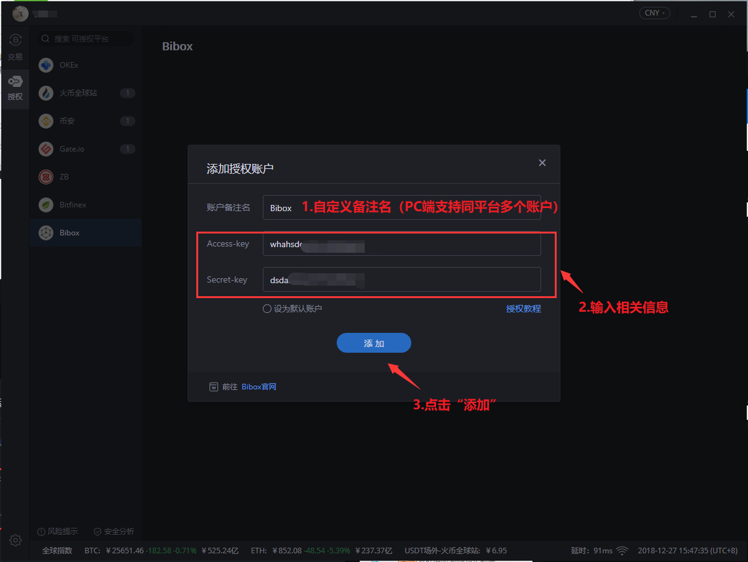Screen dimensions: 748x562
Task: Open the 授权教程 tutorial link
Action: click(524, 309)
